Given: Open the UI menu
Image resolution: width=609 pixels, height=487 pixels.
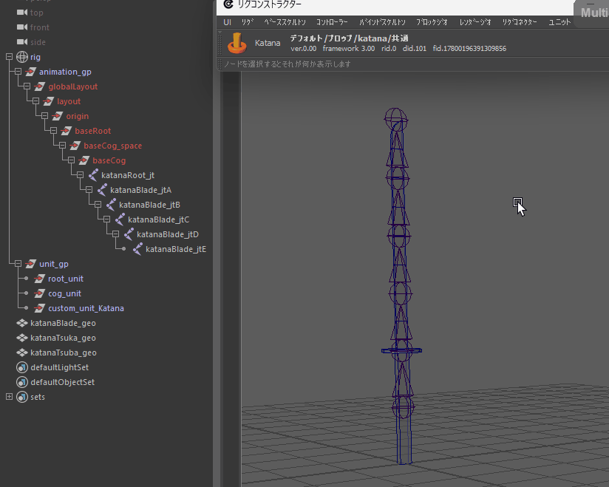Looking at the screenshot, I should pyautogui.click(x=227, y=22).
